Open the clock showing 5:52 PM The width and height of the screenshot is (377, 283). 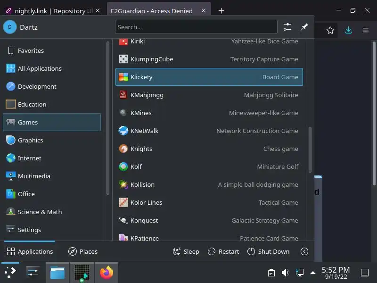click(x=336, y=273)
